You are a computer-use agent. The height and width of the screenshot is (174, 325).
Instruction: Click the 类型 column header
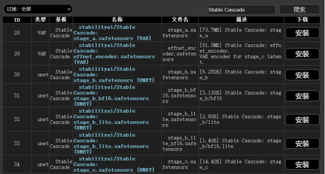(x=40, y=20)
